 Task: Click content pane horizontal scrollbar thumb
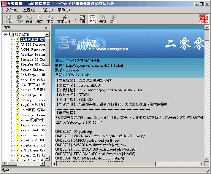tap(106, 164)
